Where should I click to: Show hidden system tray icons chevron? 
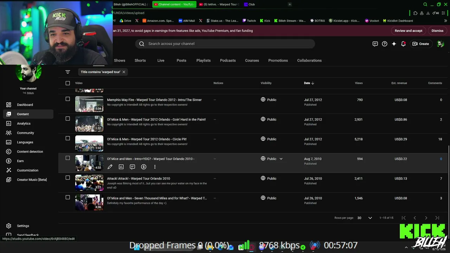[406, 247]
